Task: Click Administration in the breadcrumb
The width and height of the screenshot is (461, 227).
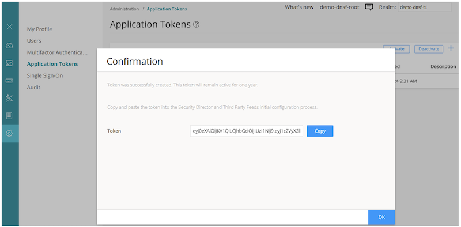Action: pyautogui.click(x=124, y=9)
